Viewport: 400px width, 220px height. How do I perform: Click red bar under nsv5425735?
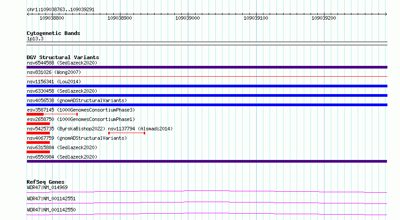(x=38, y=133)
